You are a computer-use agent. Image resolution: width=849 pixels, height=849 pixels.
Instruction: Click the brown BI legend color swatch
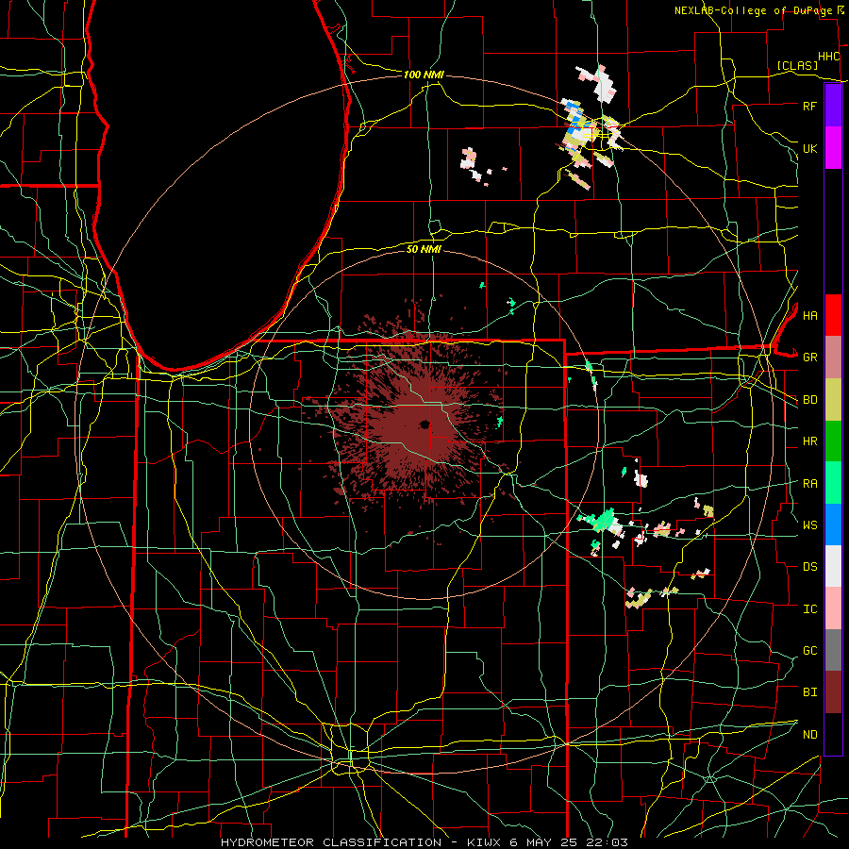click(x=833, y=692)
